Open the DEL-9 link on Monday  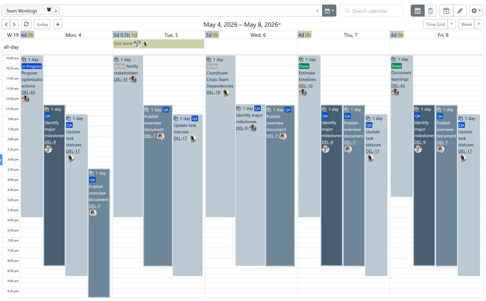coord(50,142)
